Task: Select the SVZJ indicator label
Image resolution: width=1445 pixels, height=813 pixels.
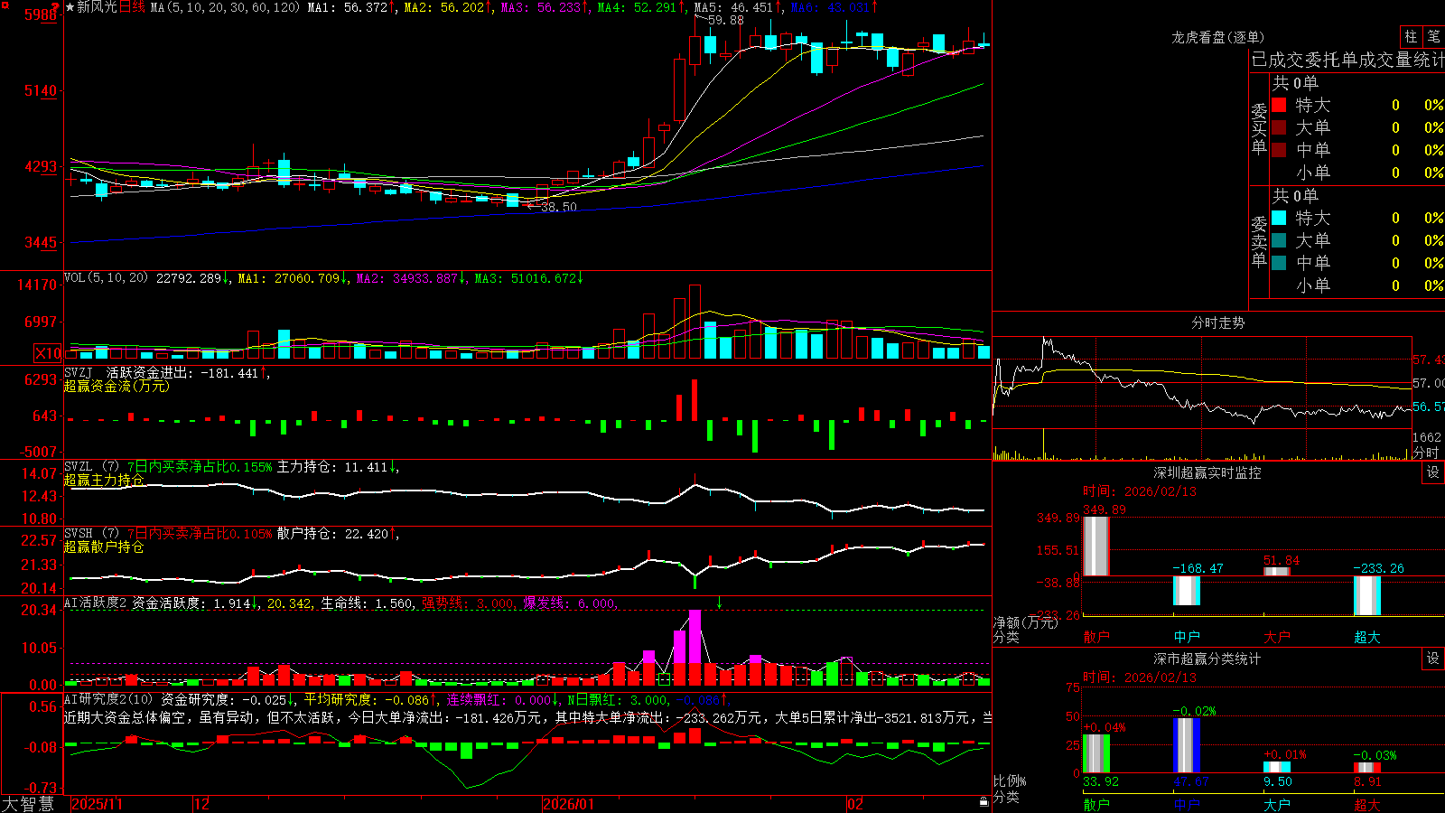Action: click(x=79, y=372)
